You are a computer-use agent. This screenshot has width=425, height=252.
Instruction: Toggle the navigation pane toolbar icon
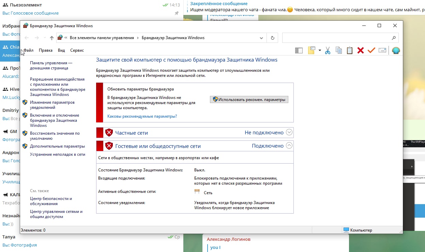[299, 50]
